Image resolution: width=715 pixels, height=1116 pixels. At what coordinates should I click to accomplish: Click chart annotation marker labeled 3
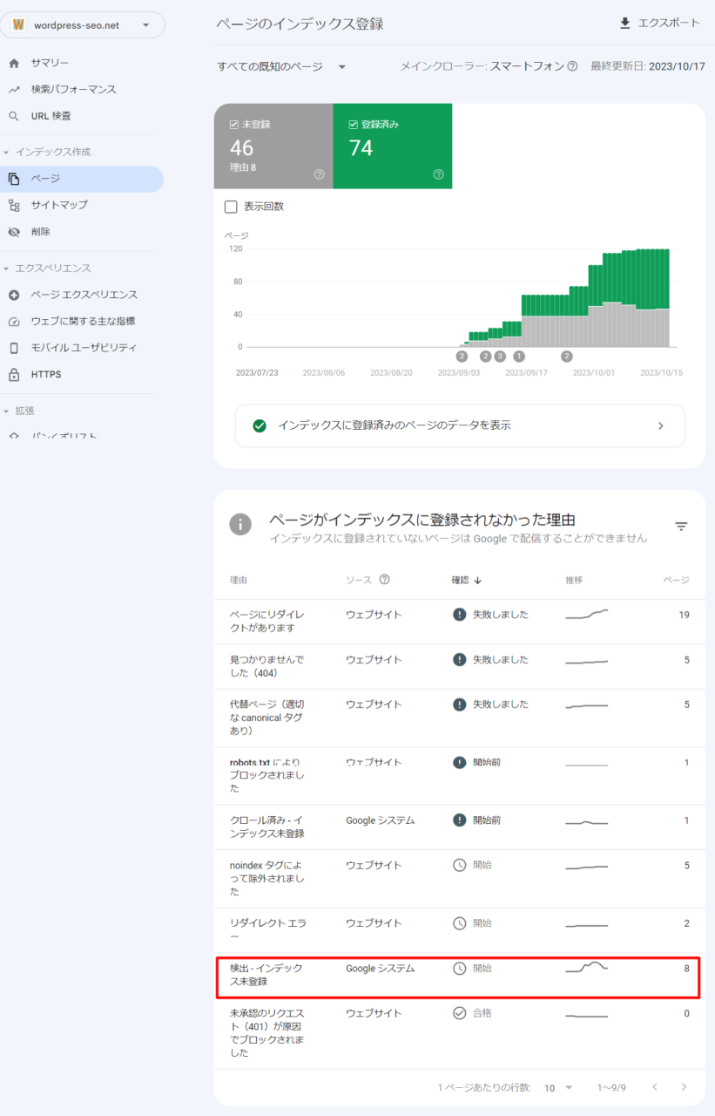pos(500,357)
